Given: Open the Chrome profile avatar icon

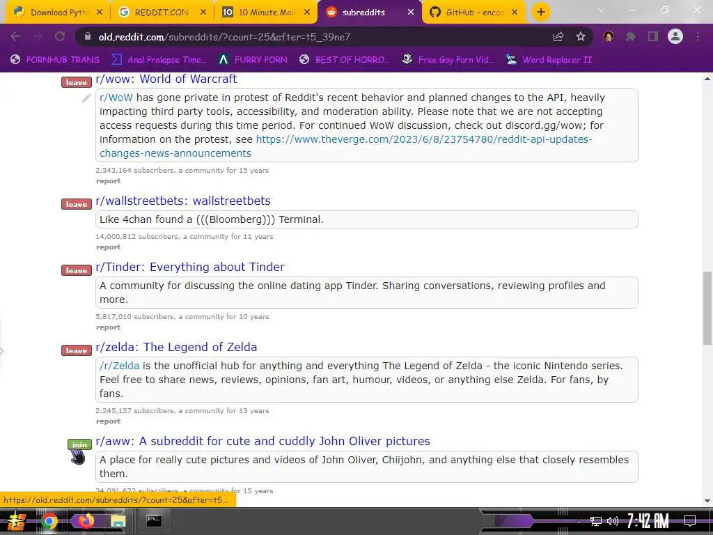Looking at the screenshot, I should (x=675, y=36).
